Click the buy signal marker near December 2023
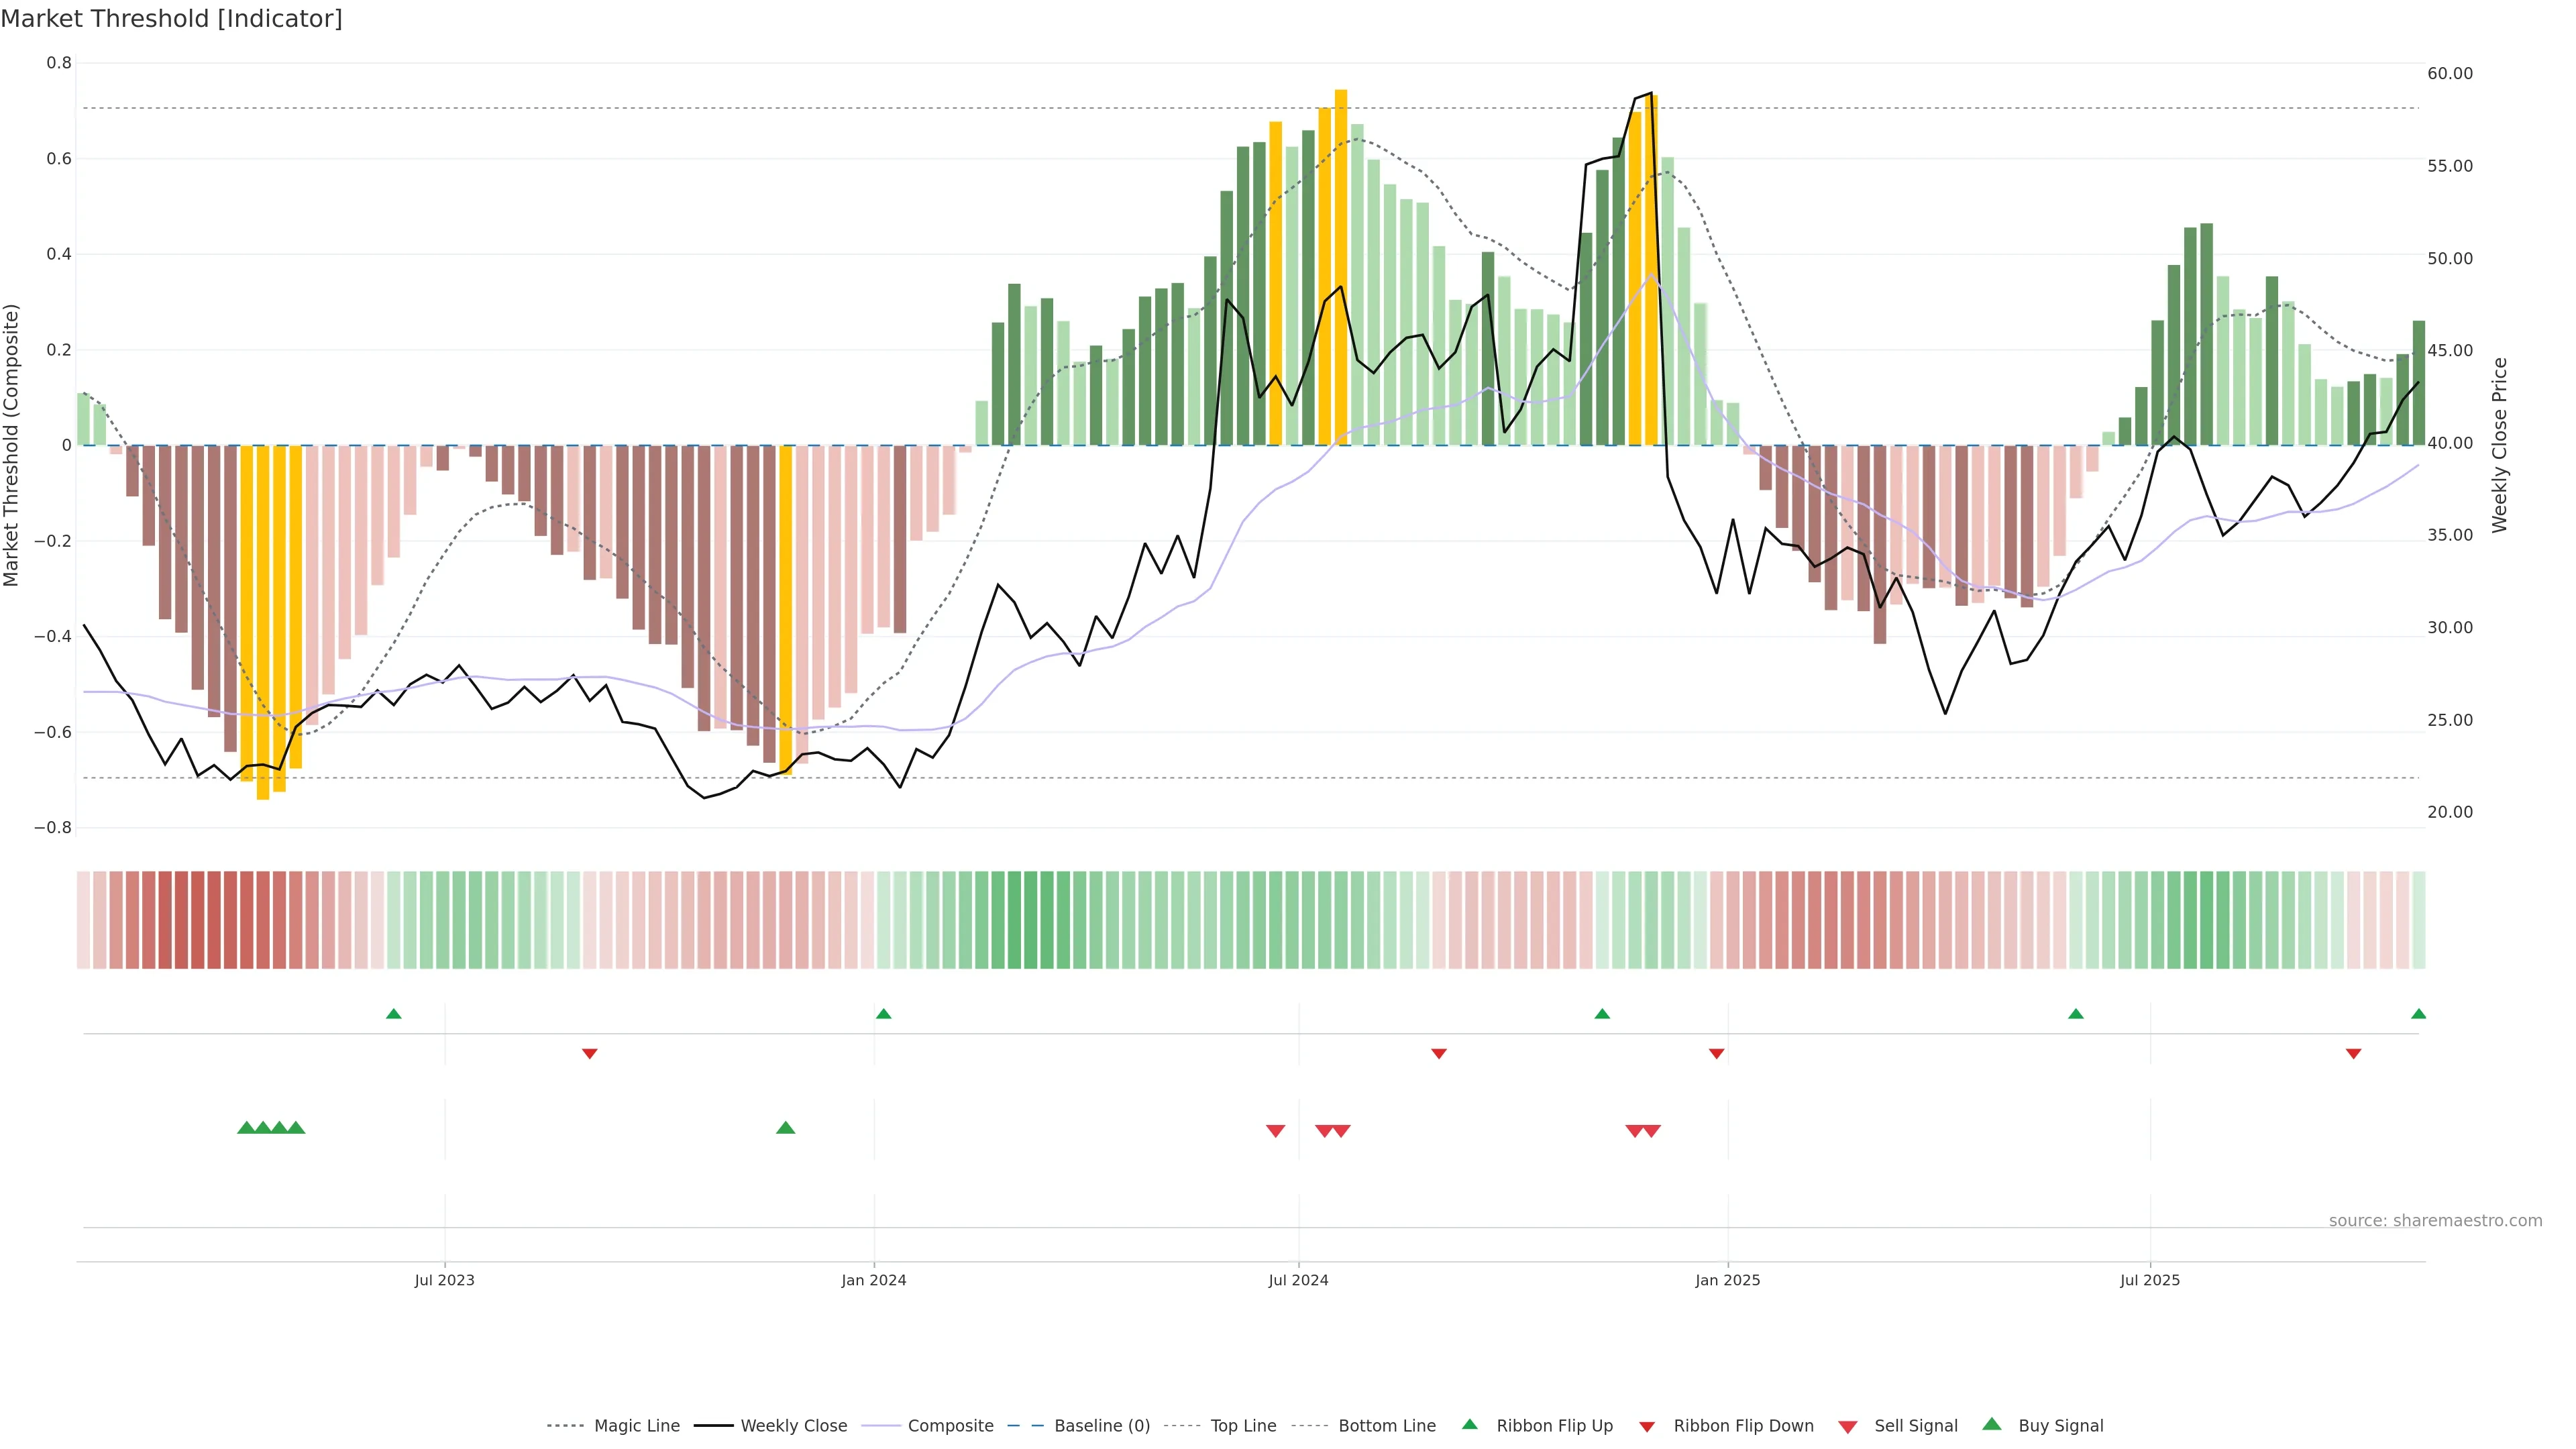Image resolution: width=2576 pixels, height=1449 pixels. (x=786, y=1128)
